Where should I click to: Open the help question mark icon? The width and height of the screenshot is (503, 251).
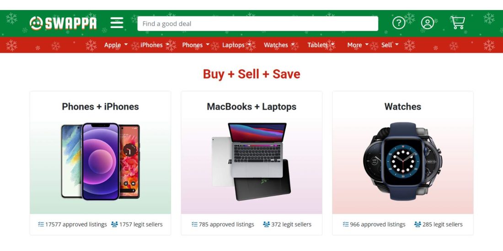click(399, 23)
